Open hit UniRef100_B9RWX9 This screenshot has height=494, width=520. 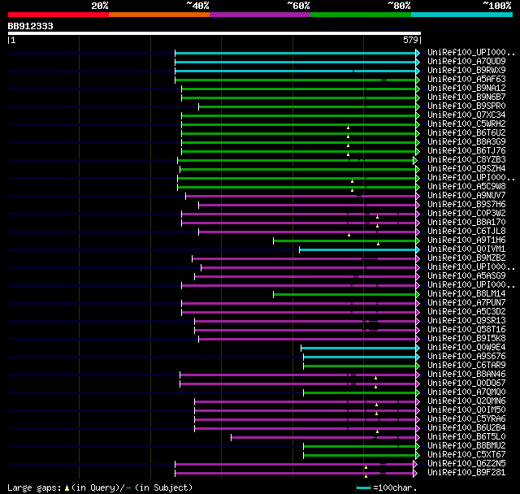click(466, 71)
